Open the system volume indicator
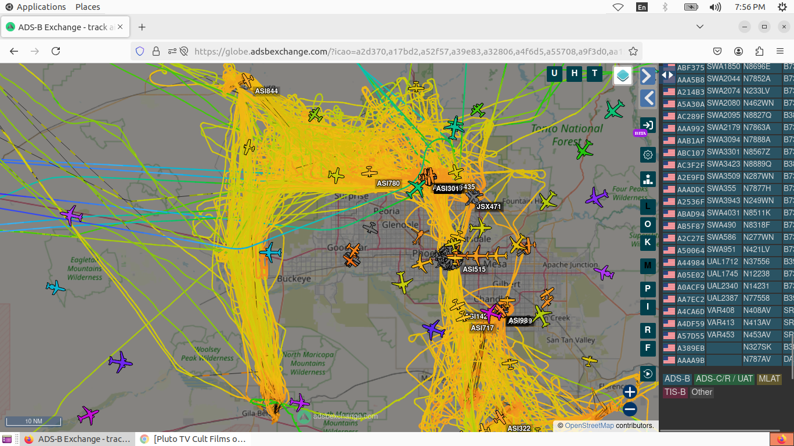Screen dimensions: 794x446 click(715, 7)
